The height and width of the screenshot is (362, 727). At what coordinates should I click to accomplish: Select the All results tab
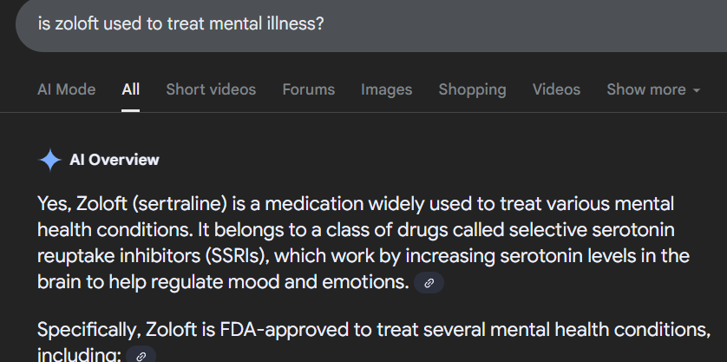tap(131, 89)
